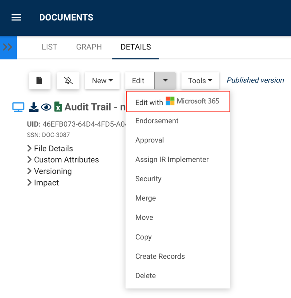Open the hamburger navigation menu

tap(16, 17)
